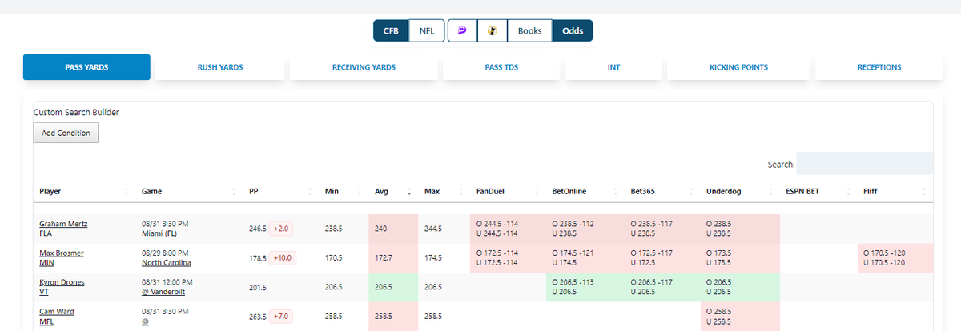Screen dimensions: 961x331
Task: Click Max value 244.5 for Mertz
Action: click(x=435, y=229)
